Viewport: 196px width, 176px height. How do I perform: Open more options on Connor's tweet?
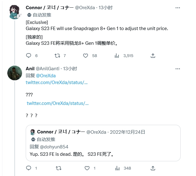[x=178, y=7]
